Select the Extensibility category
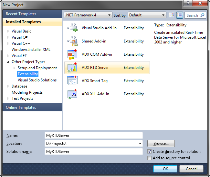Image resolution: width=210 pixels, height=177 pixels. [x=28, y=74]
